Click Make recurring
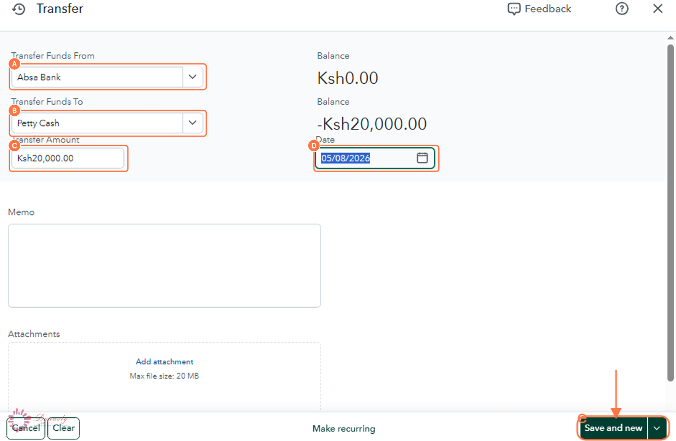This screenshot has width=676, height=441. tap(344, 429)
